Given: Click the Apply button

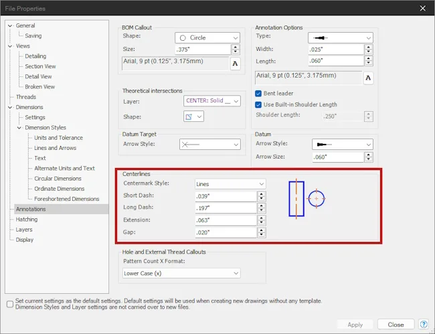Looking at the screenshot, I should (355, 325).
